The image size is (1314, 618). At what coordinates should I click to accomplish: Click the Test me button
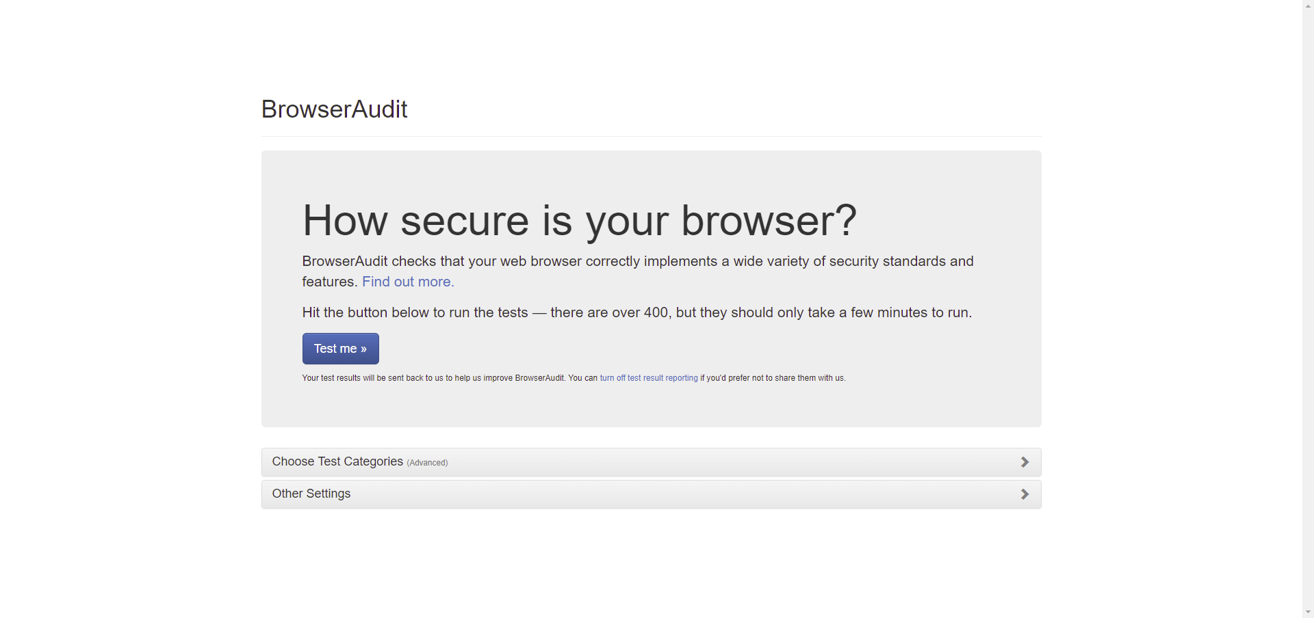(340, 349)
